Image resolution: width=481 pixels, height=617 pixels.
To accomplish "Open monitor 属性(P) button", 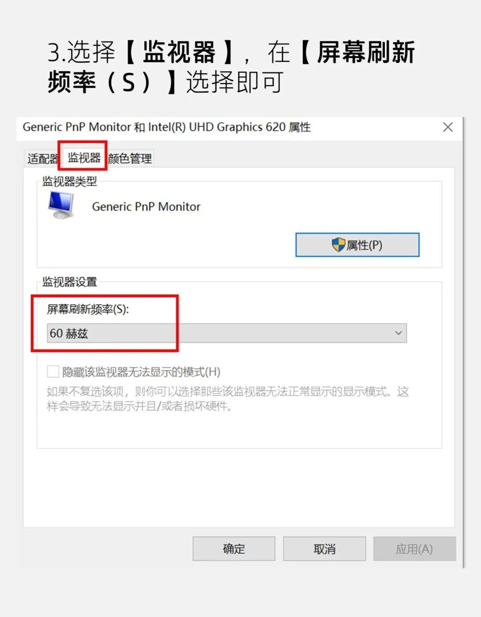I will (x=357, y=245).
